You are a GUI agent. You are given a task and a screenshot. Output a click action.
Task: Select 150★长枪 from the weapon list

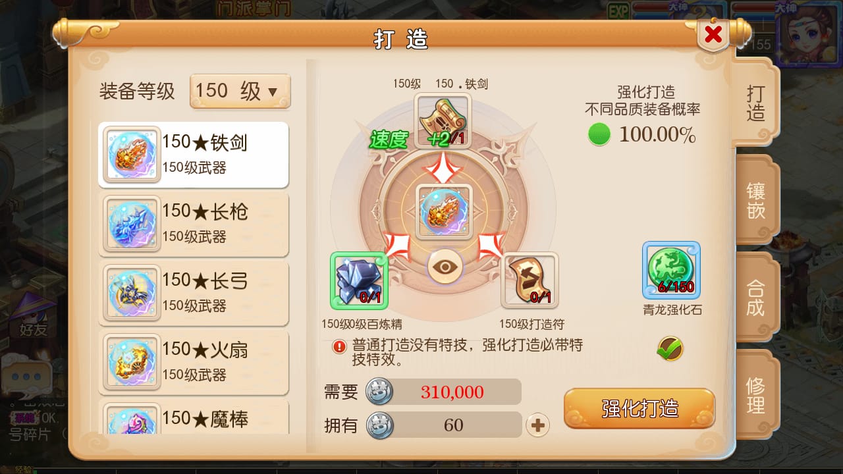coord(194,223)
